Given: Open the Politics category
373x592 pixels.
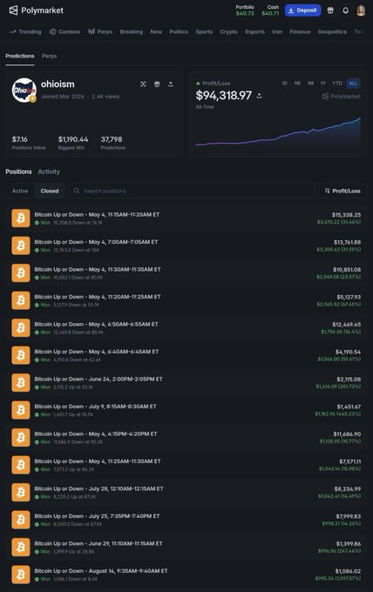Looking at the screenshot, I should [x=179, y=31].
